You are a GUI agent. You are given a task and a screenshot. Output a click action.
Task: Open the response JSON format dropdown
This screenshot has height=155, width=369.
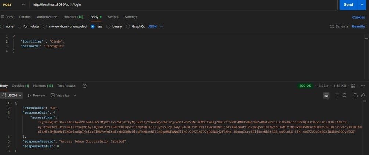tap(12, 95)
